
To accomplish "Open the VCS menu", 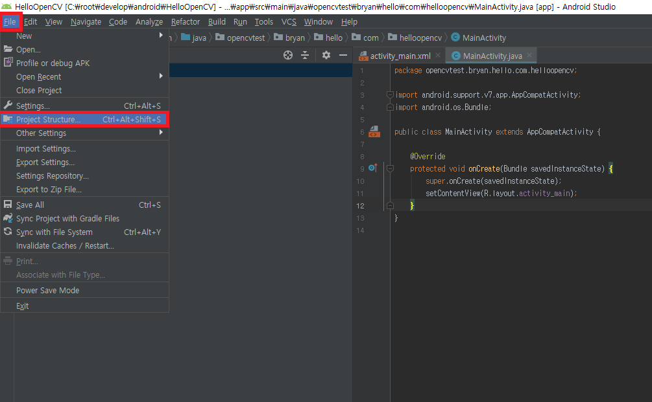I will click(x=289, y=21).
